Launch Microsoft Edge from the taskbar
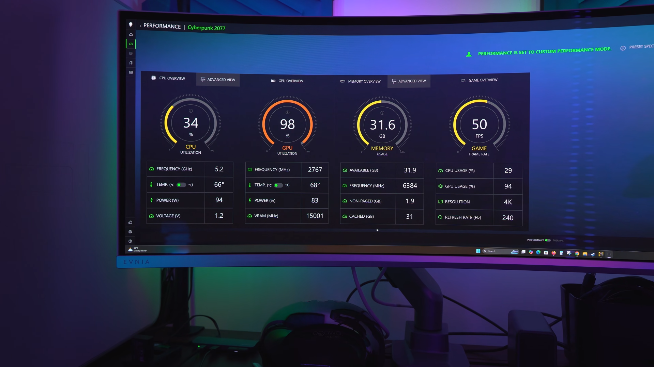 pyautogui.click(x=538, y=252)
